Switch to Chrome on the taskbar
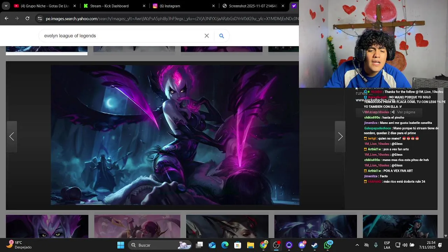Image resolution: width=448 pixels, height=252 pixels. (x=264, y=245)
